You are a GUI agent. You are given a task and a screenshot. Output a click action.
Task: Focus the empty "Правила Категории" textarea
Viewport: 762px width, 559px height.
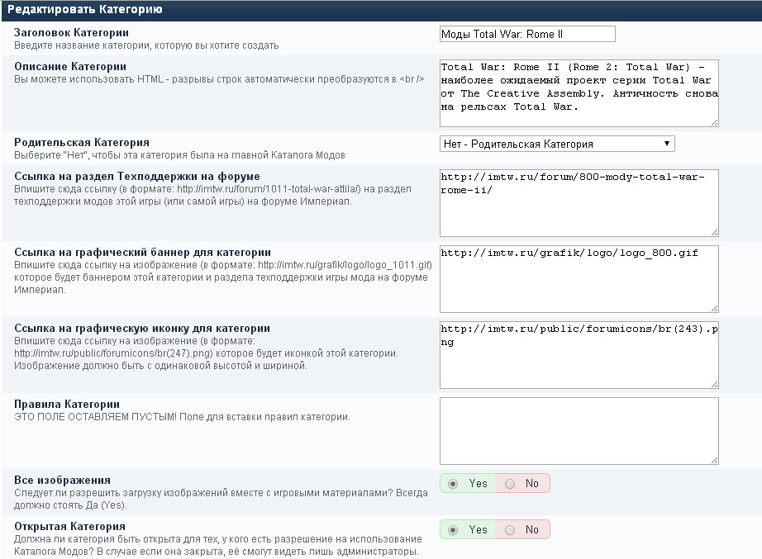579,431
